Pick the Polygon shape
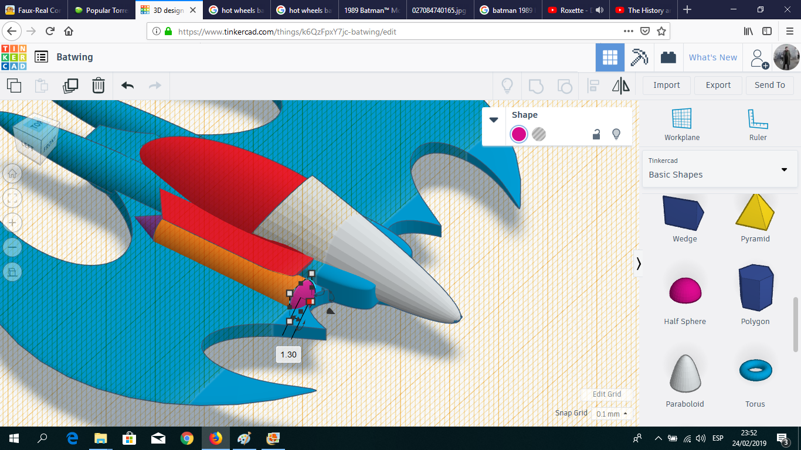 [755, 295]
